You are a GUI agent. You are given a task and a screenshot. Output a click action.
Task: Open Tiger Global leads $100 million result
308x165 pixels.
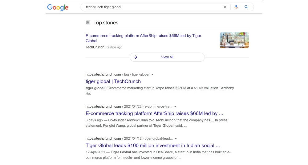tap(153, 146)
